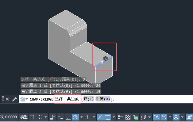The height and width of the screenshot is (122, 193).
Task: Click 选择一条边或 prompt text
Action: pyautogui.click(x=67, y=99)
